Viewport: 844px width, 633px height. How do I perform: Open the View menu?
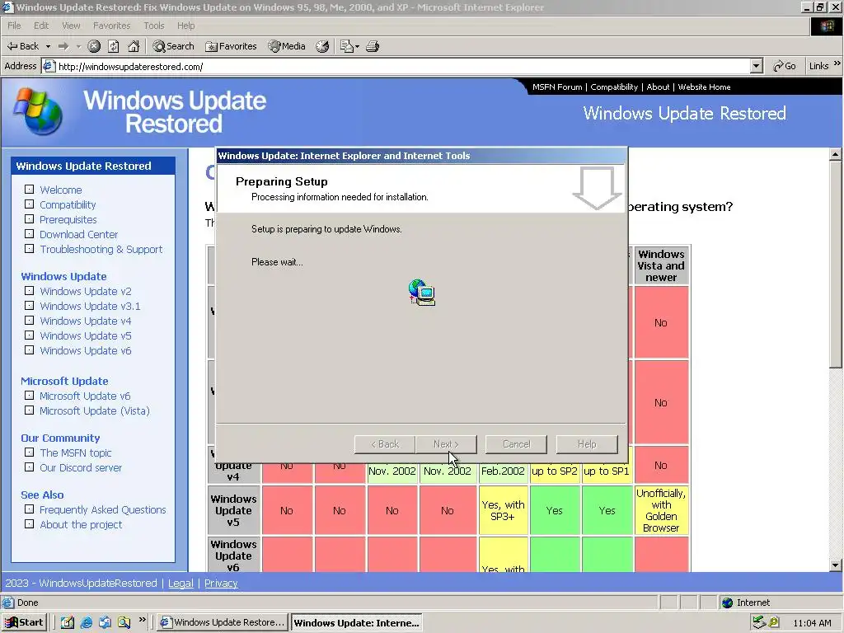[71, 26]
